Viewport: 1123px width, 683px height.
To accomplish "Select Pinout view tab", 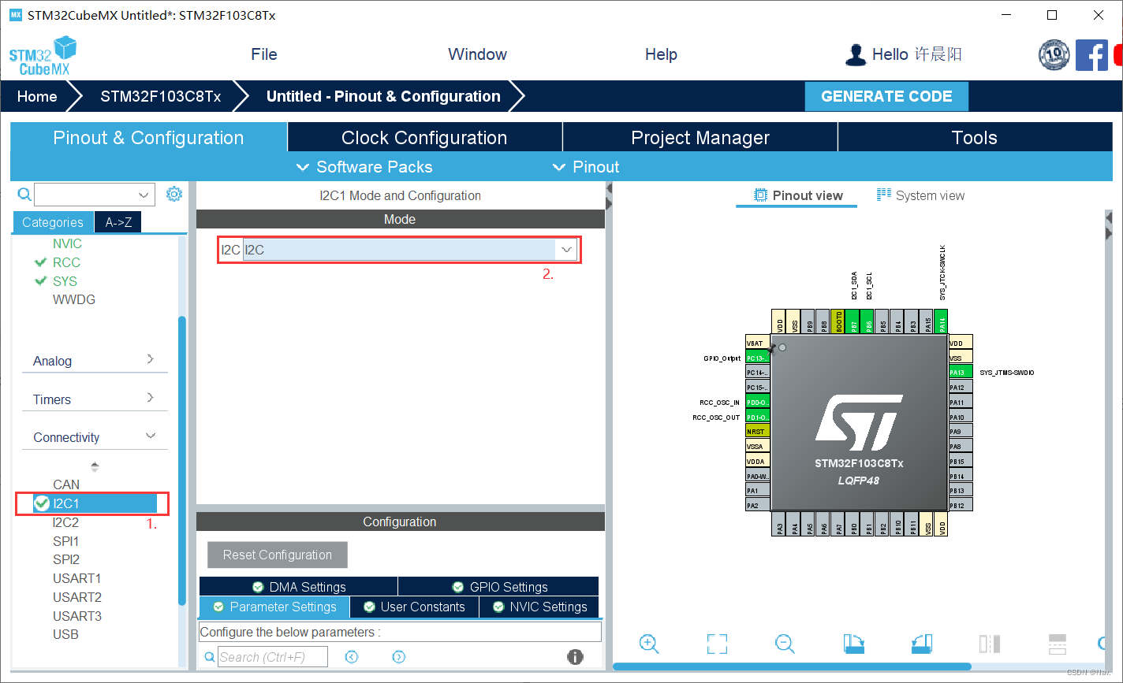I will [797, 195].
